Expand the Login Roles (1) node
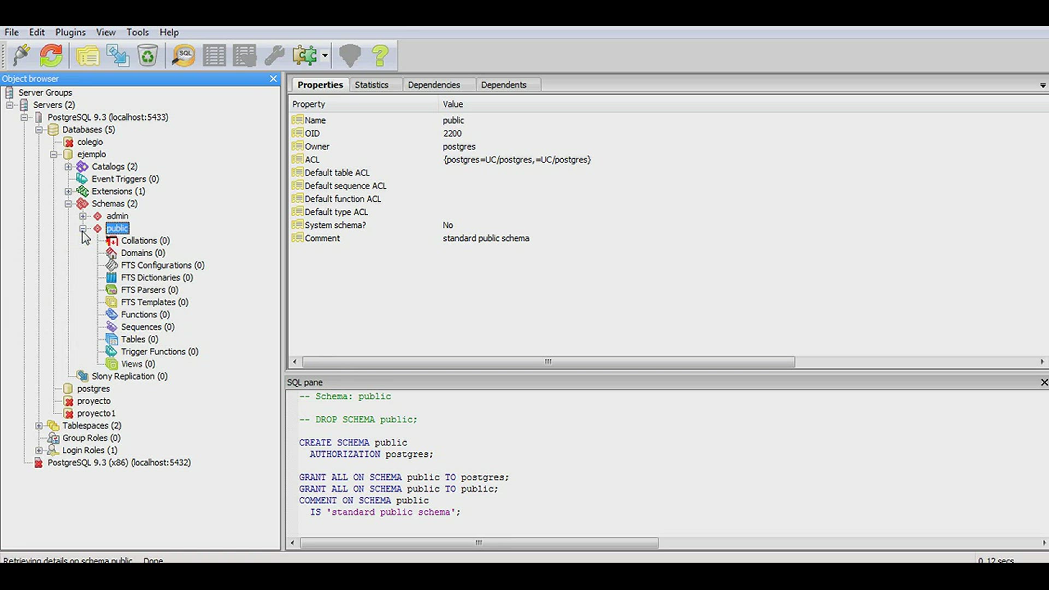Image resolution: width=1049 pixels, height=590 pixels. [39, 450]
